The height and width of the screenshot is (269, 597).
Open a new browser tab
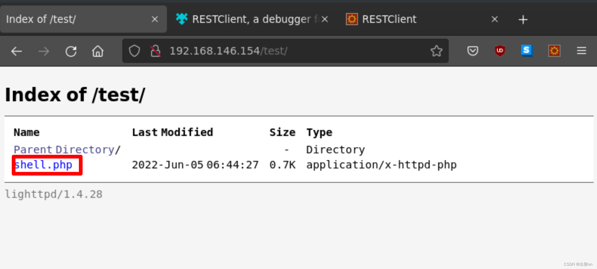[x=523, y=20]
